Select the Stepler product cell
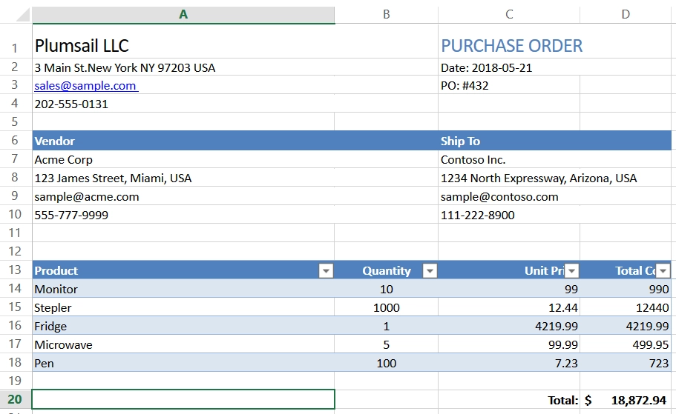Screen dimensions: 676x414 coord(183,307)
